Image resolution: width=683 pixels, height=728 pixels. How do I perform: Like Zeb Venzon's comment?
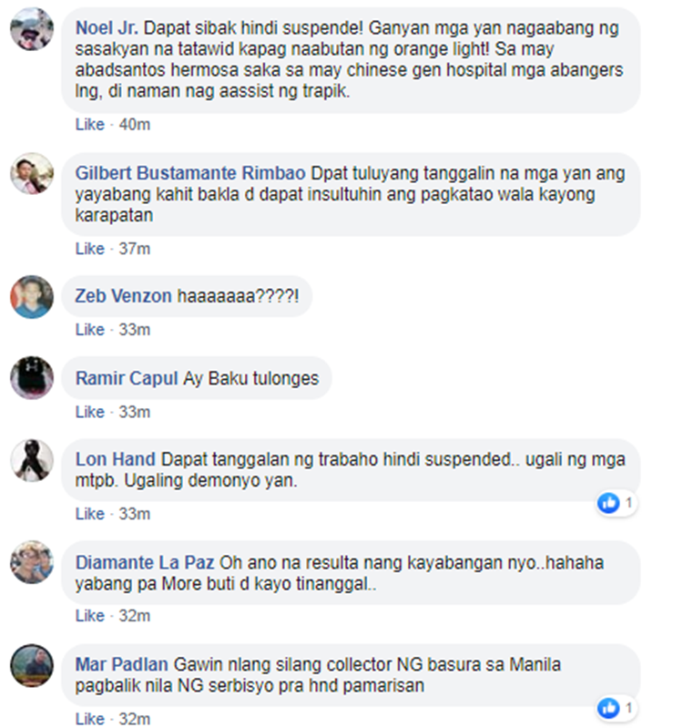point(90,330)
